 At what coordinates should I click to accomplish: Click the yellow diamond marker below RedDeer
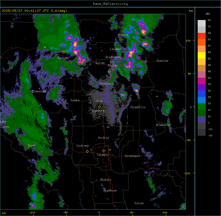(x=109, y=72)
